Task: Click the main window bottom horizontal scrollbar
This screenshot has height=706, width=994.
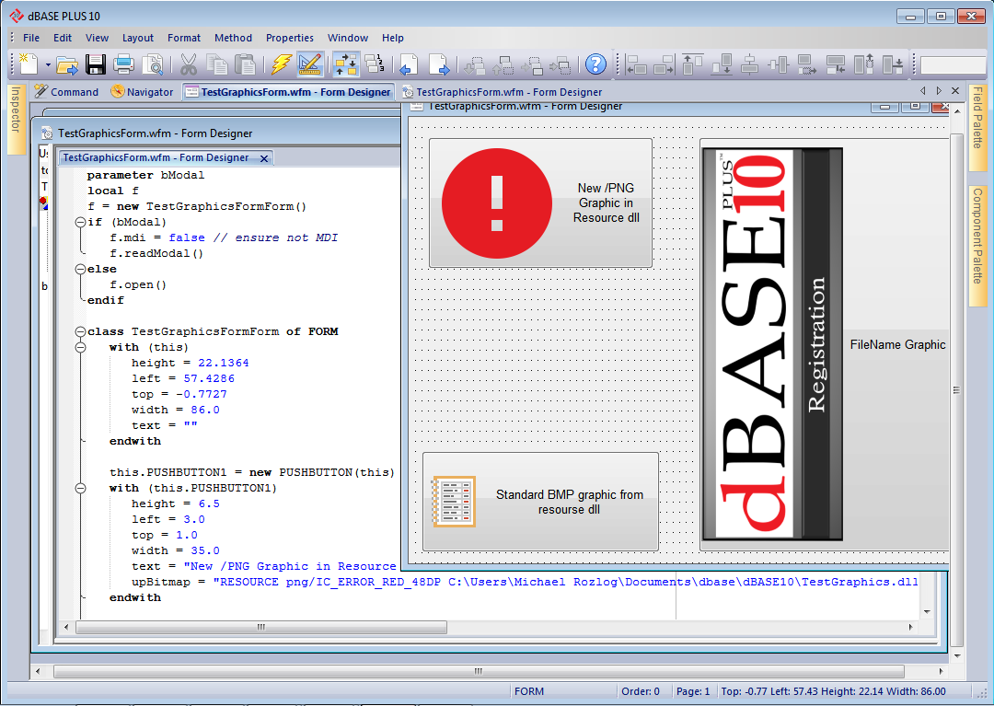Action: tap(479, 671)
